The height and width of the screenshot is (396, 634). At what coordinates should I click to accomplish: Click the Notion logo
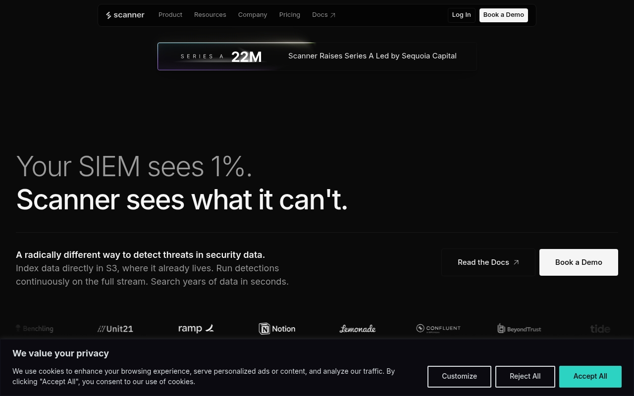pyautogui.click(x=277, y=329)
